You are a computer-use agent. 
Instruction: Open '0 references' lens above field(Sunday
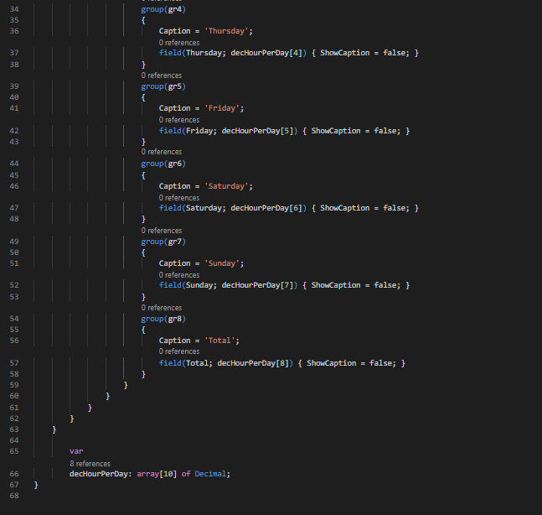(x=179, y=275)
